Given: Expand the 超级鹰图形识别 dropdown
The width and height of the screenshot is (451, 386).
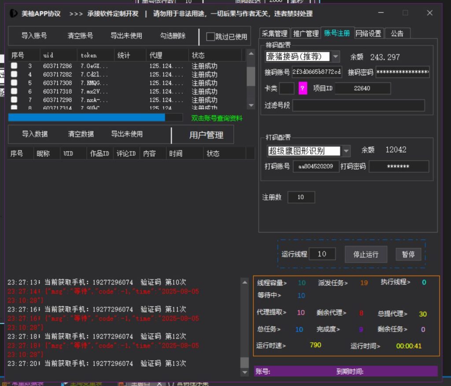Looking at the screenshot, I should coord(346,151).
